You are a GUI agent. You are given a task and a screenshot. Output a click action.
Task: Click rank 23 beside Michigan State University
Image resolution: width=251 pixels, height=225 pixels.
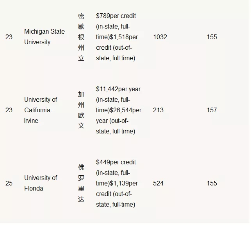tap(9, 37)
